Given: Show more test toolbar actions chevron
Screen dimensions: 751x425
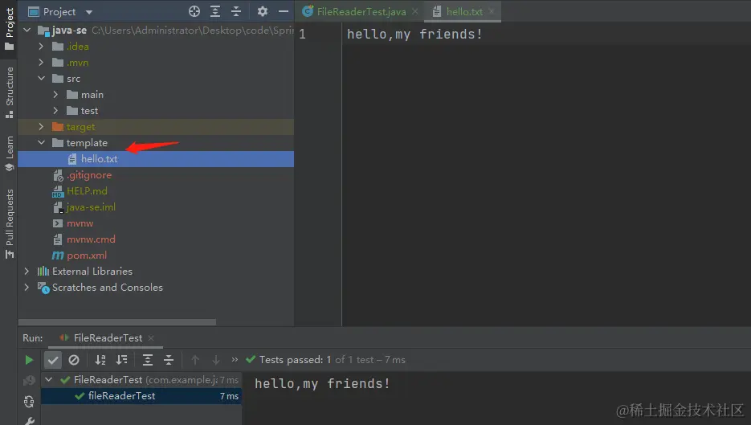Looking at the screenshot, I should (x=235, y=359).
